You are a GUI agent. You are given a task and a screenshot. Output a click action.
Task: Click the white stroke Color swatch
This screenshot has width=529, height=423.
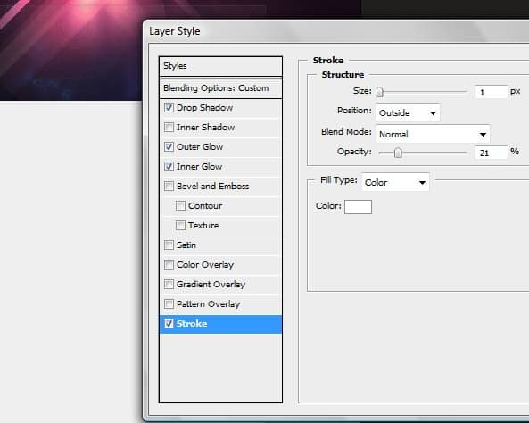click(x=358, y=207)
